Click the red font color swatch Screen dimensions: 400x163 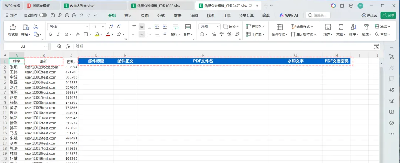tap(108, 34)
